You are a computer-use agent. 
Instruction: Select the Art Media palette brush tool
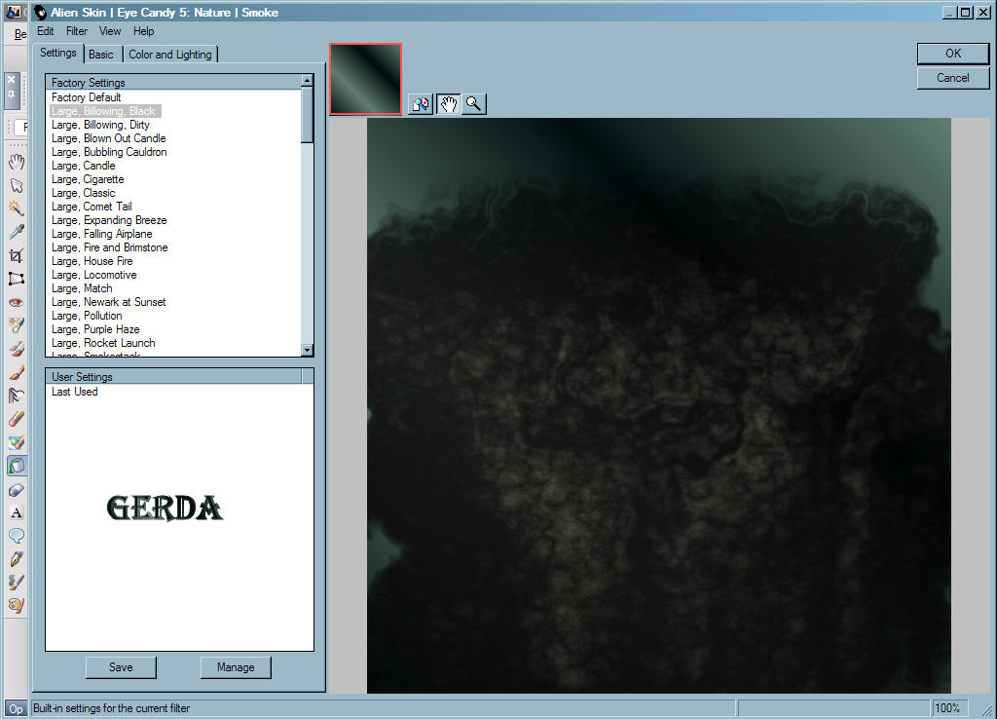point(17,605)
